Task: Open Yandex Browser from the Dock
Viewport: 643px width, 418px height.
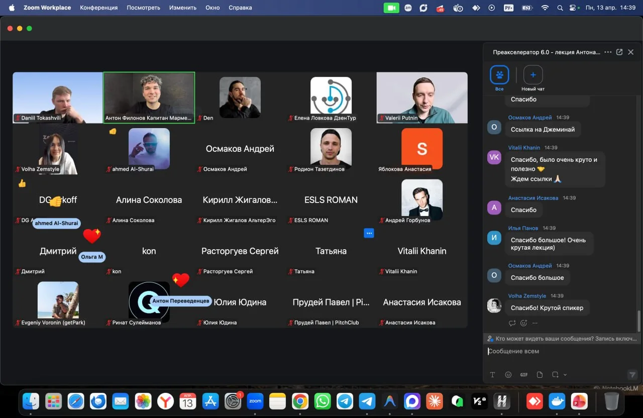Action: click(165, 401)
